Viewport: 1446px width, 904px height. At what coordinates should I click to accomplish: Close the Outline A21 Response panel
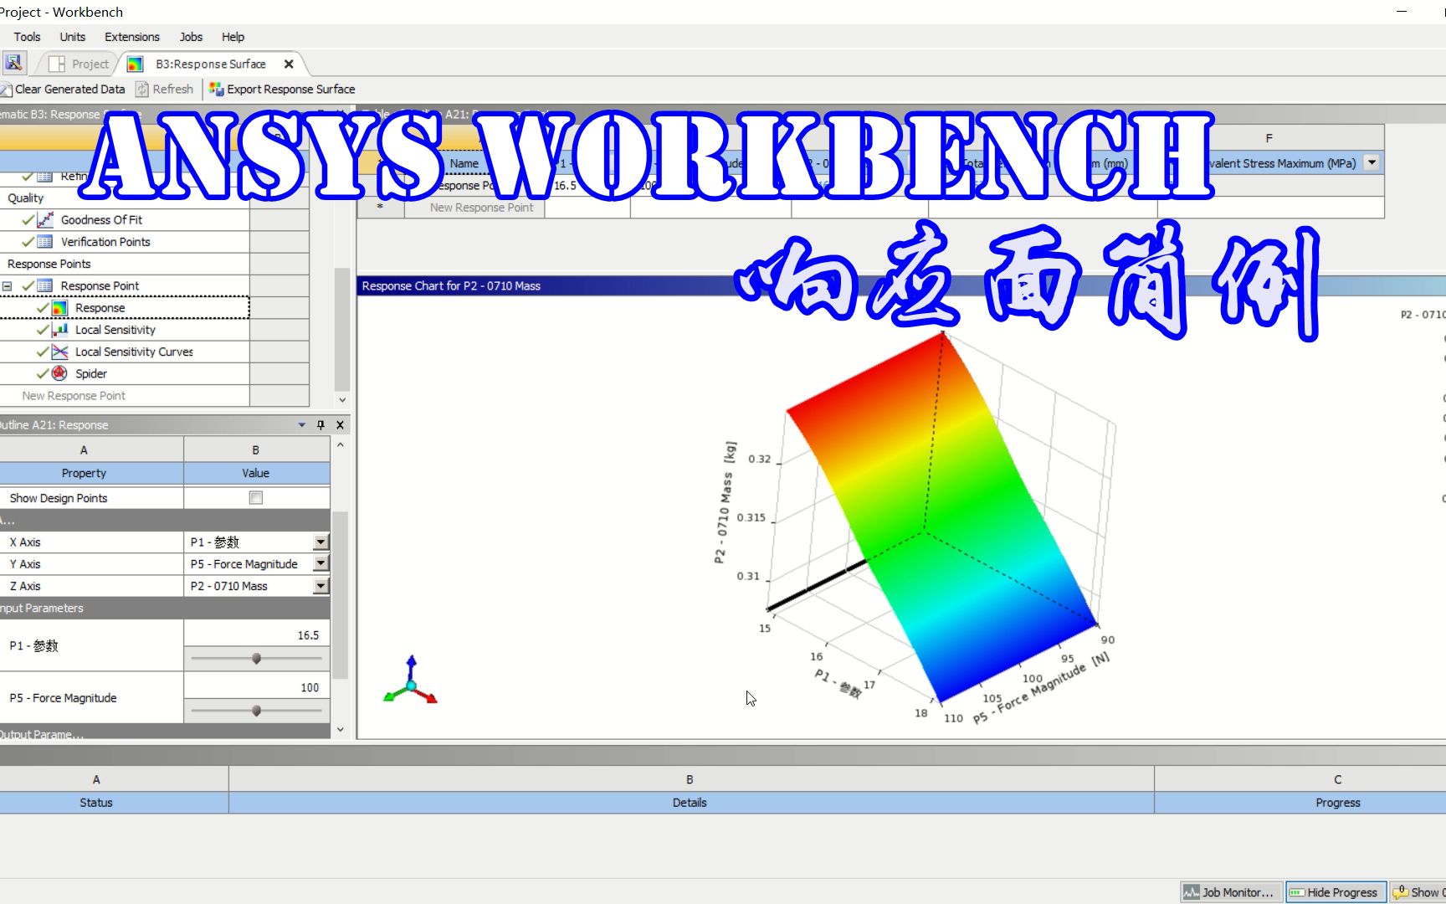pyautogui.click(x=340, y=425)
